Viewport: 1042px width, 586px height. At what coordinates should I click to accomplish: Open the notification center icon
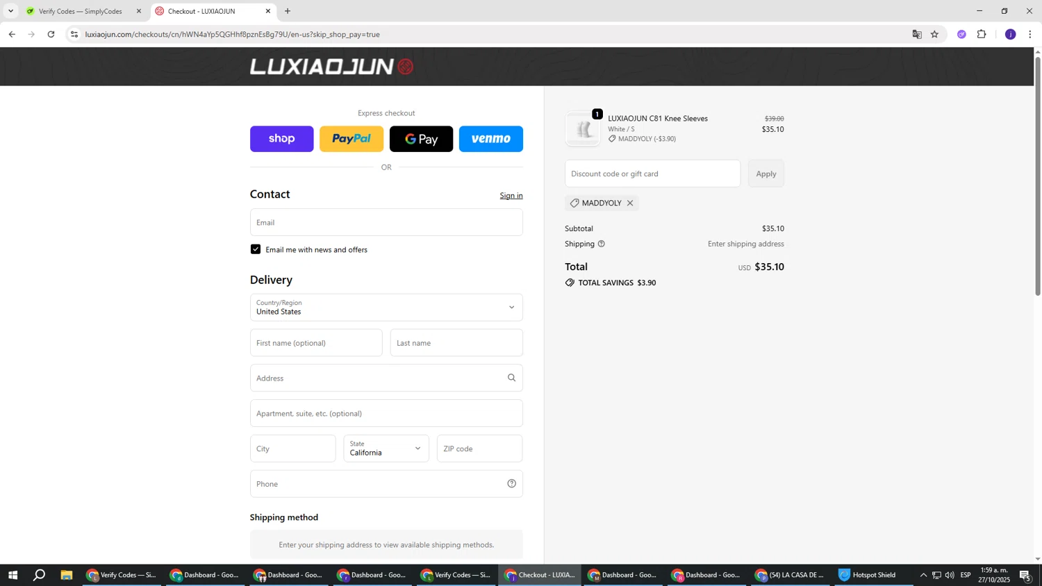pos(1025,575)
